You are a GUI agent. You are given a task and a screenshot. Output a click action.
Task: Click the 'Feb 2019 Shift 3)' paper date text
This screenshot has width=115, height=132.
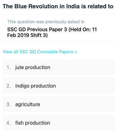pos(27,35)
